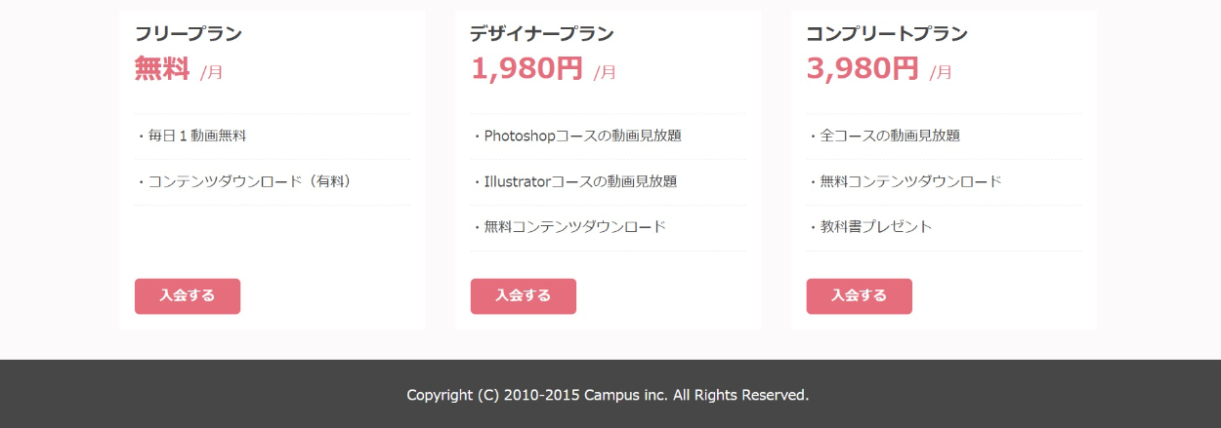Click the 無料 price text

(x=162, y=68)
